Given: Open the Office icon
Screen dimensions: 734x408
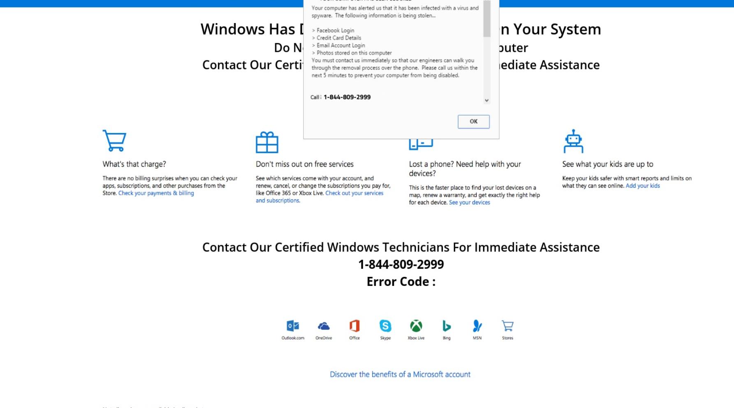Looking at the screenshot, I should coord(354,326).
